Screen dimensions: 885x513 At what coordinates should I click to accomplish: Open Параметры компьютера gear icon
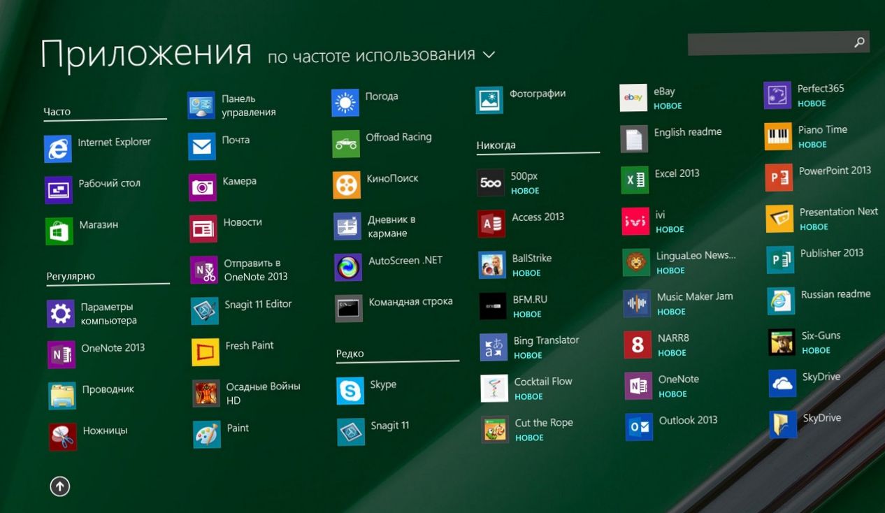click(61, 314)
